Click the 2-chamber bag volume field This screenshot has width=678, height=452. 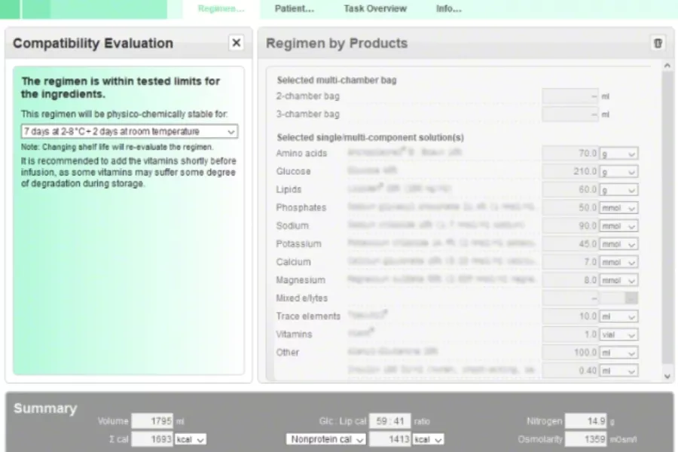(x=570, y=96)
